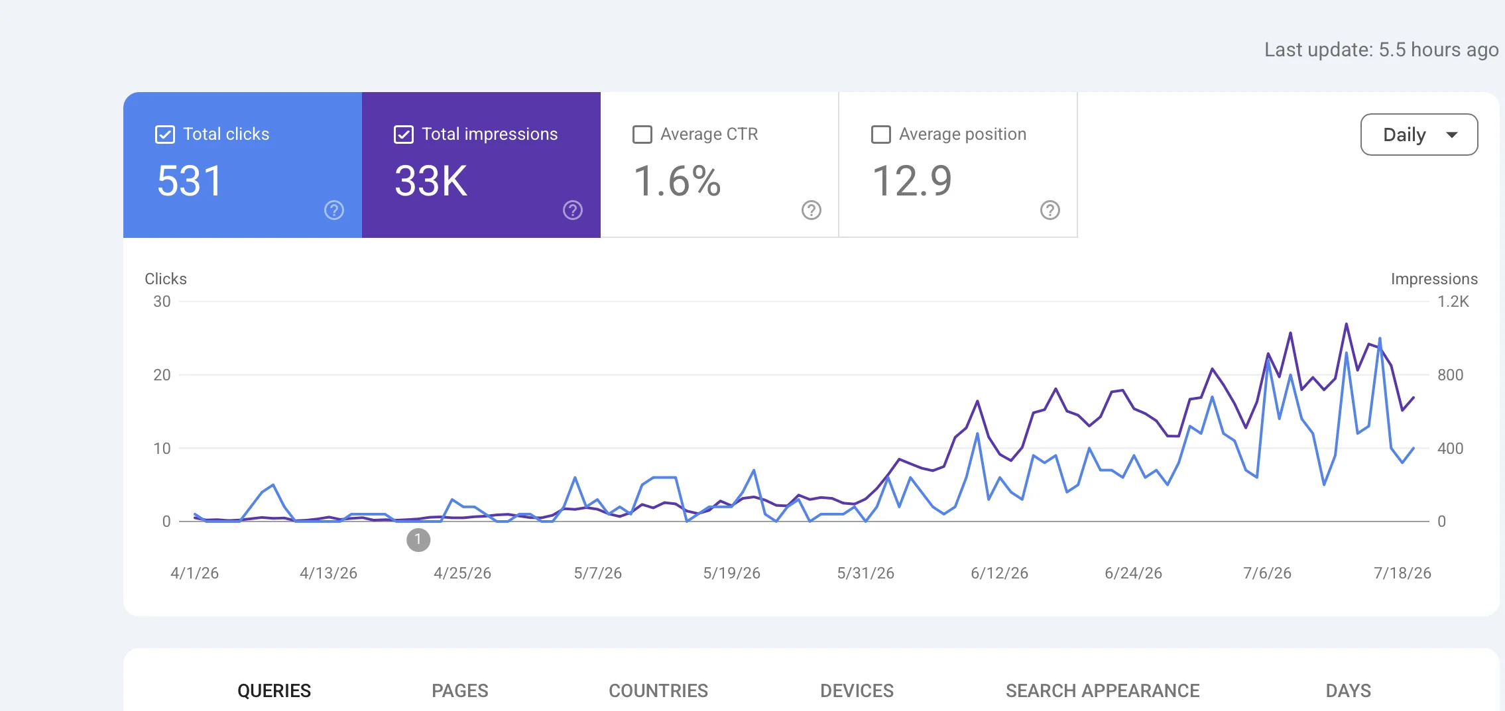Click the 5/31/26 date axis label

[865, 573]
